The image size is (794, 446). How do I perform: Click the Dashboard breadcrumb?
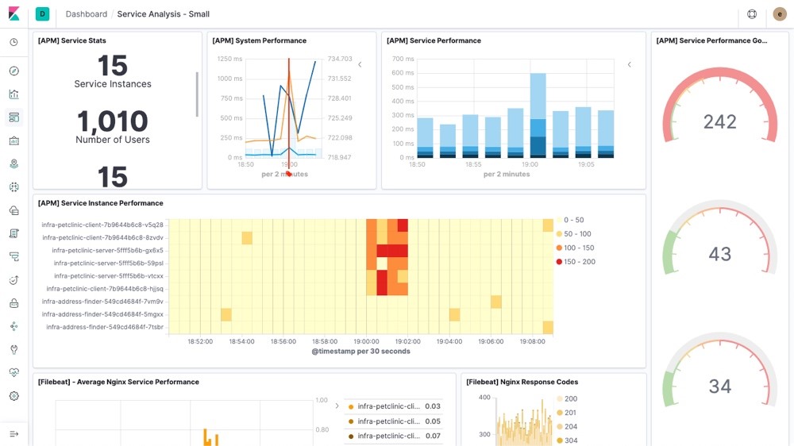click(87, 14)
